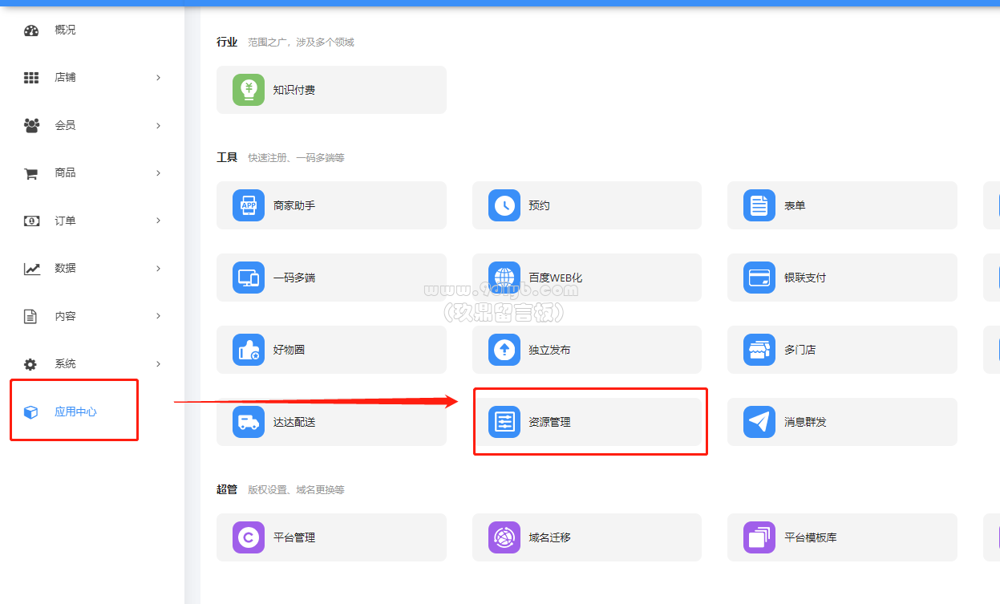The width and height of the screenshot is (1000, 604).
Task: Click the 预约 clock icon
Action: [504, 205]
